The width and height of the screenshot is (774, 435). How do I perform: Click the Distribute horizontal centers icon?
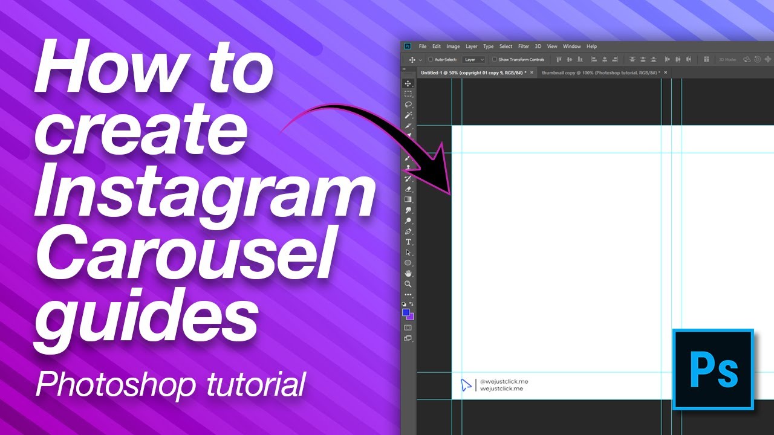[x=678, y=59]
